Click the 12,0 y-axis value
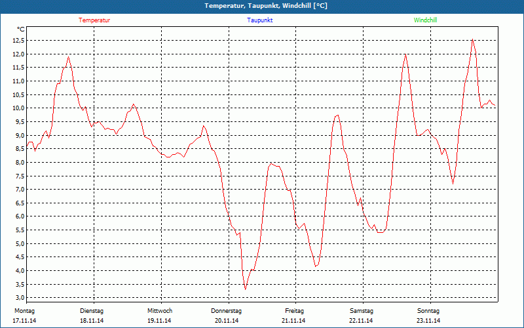Viewport: 524px width, 328px height. click(19, 54)
